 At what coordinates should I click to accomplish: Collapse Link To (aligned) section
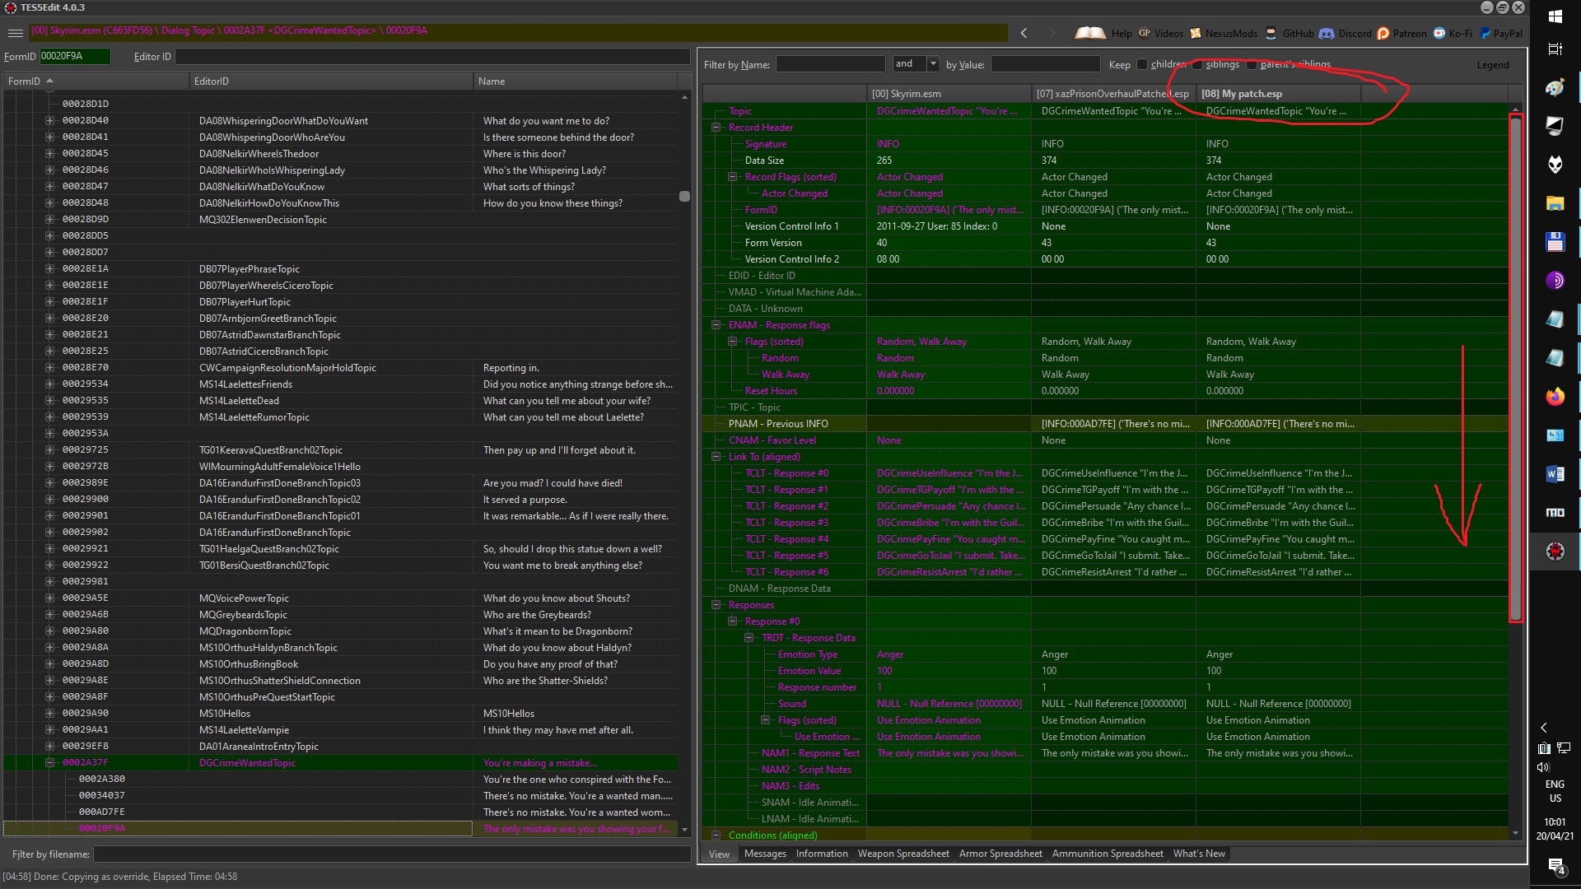pyautogui.click(x=716, y=457)
